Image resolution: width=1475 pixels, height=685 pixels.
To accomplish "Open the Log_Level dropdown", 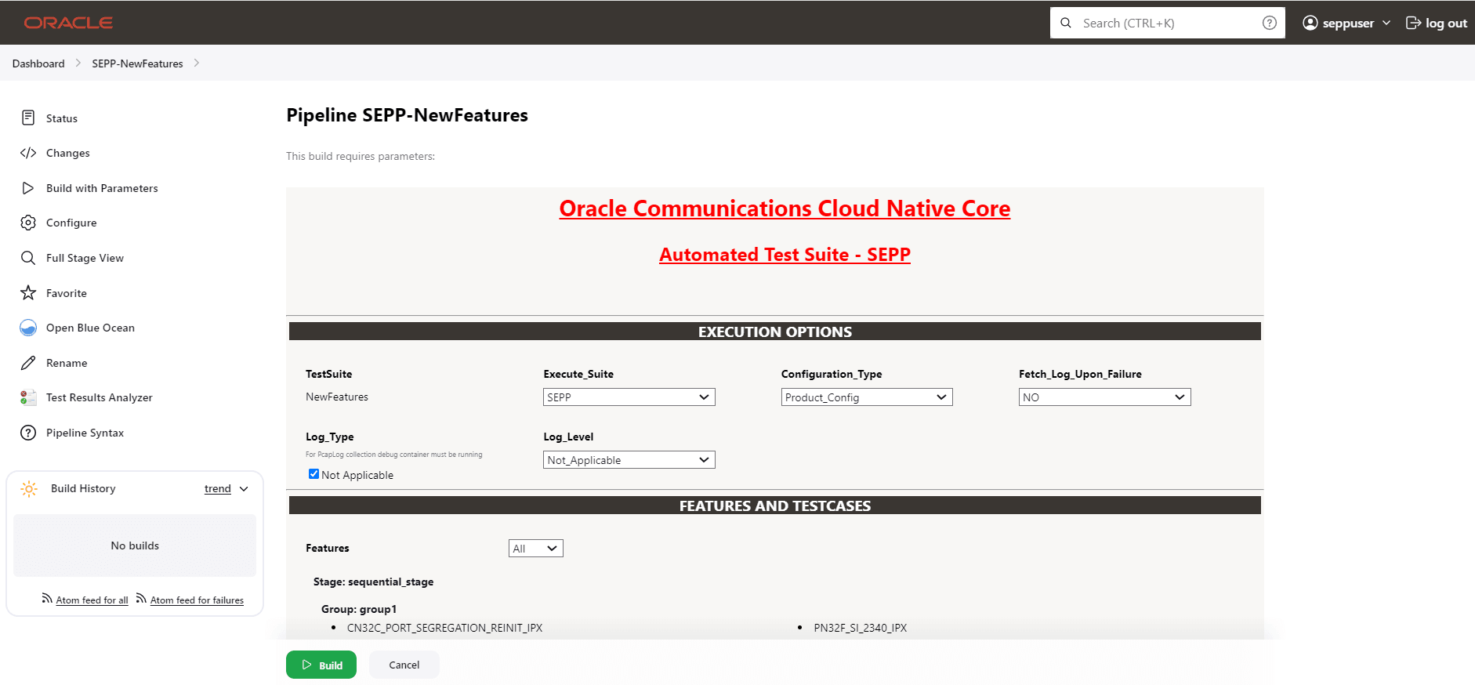I will pos(629,460).
